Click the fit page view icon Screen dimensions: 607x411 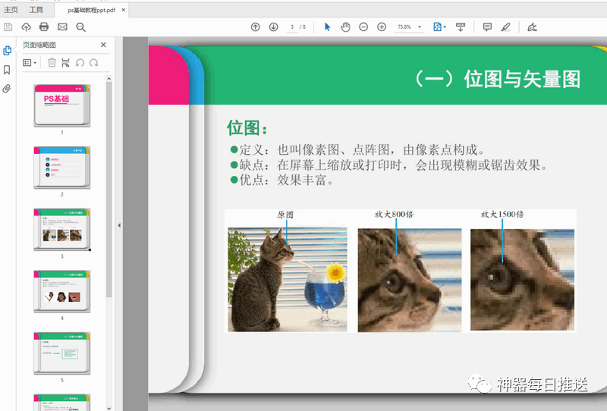click(x=437, y=27)
